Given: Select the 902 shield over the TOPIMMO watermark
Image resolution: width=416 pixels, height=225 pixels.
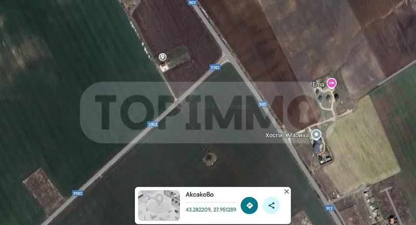Looking at the screenshot, I should 263,104.
